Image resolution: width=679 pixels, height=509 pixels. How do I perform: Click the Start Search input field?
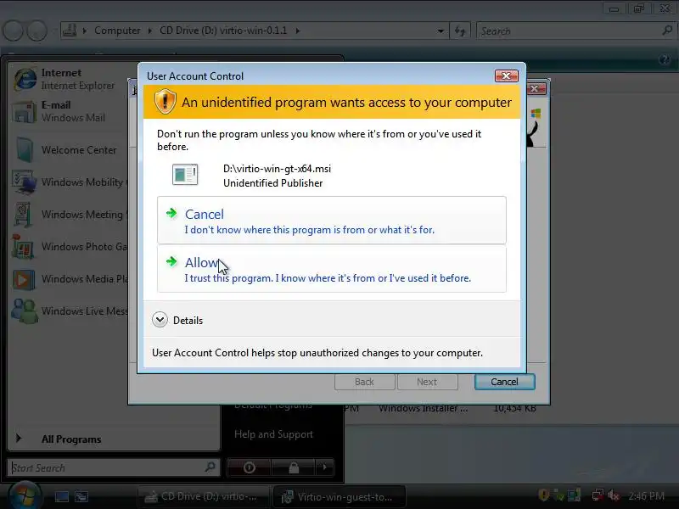[106, 468]
